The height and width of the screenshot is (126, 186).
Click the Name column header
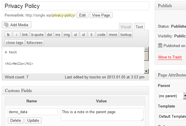32,101
